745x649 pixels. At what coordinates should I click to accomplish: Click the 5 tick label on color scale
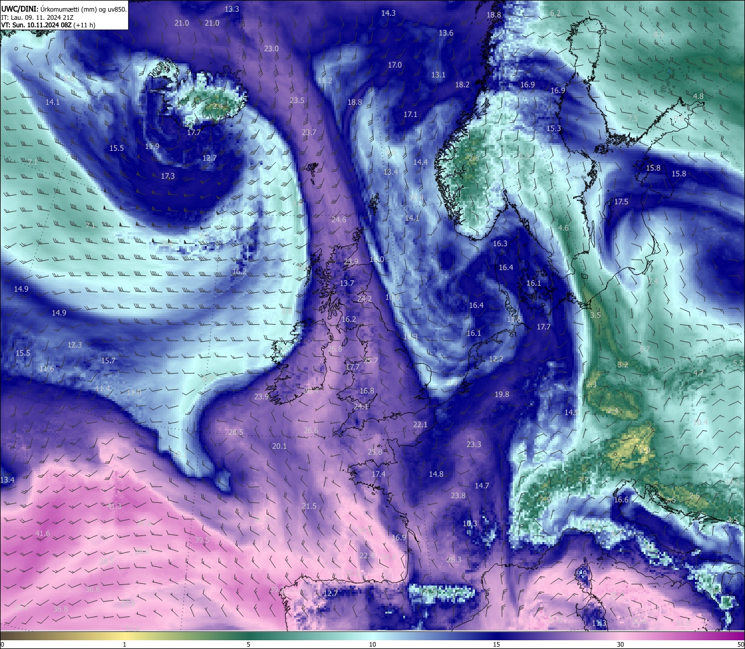pyautogui.click(x=249, y=644)
